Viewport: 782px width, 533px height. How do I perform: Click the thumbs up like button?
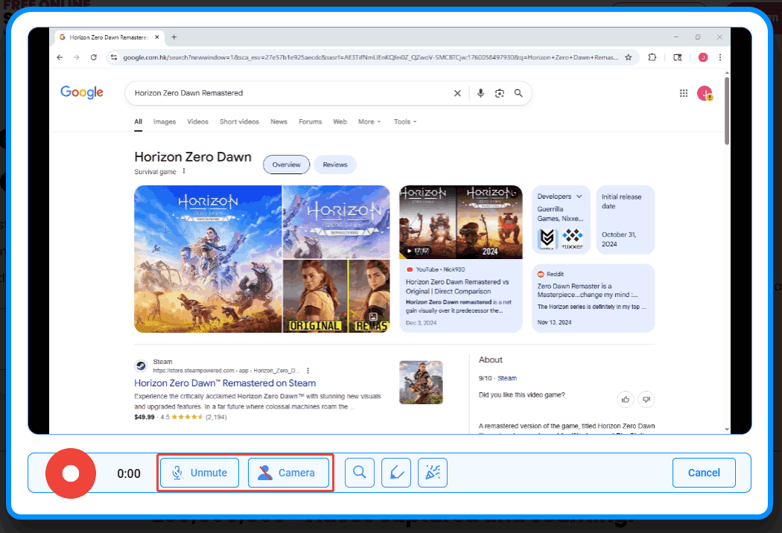(x=626, y=399)
